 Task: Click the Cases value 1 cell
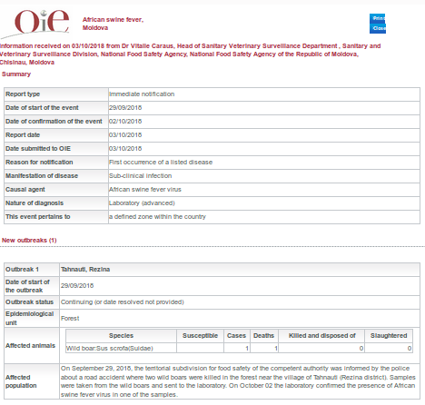237,349
